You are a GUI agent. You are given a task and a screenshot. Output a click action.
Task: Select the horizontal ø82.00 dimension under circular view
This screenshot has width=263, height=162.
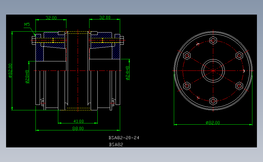click(x=213, y=123)
